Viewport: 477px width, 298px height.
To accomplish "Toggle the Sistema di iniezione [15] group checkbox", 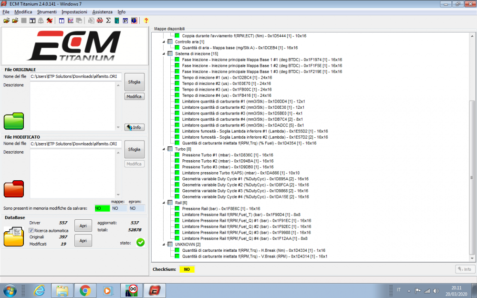I will [x=170, y=53].
